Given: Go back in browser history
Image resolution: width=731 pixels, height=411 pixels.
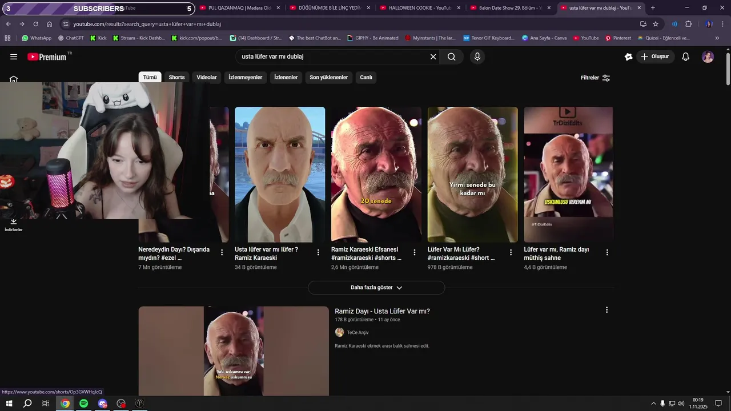Looking at the screenshot, I should [8, 24].
